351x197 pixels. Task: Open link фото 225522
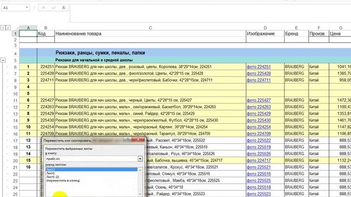[258, 140]
